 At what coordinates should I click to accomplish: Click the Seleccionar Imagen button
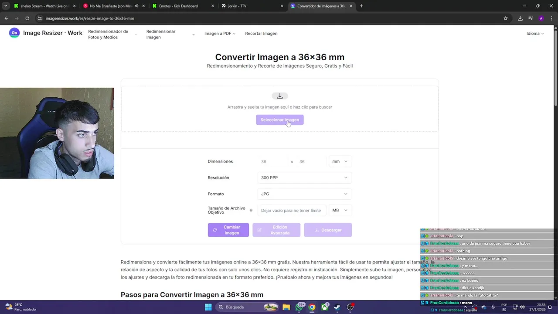click(280, 120)
